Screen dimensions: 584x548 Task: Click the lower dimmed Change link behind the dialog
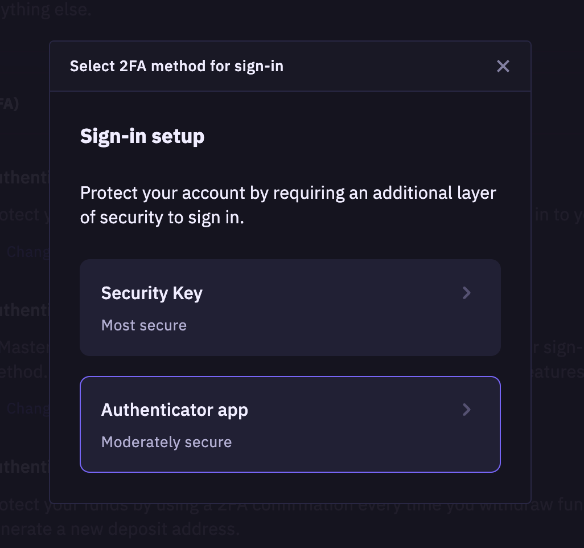pyautogui.click(x=27, y=408)
